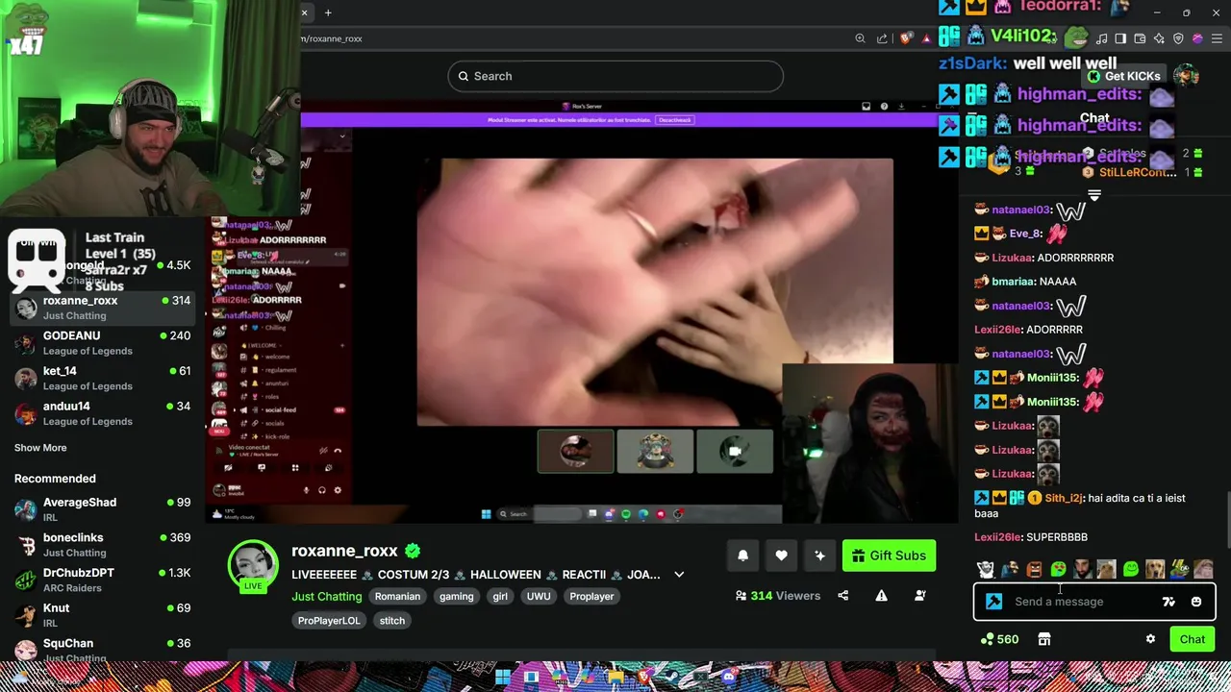Open a new browser tab with plus
Viewport: 1231px width, 692px height.
point(328,12)
